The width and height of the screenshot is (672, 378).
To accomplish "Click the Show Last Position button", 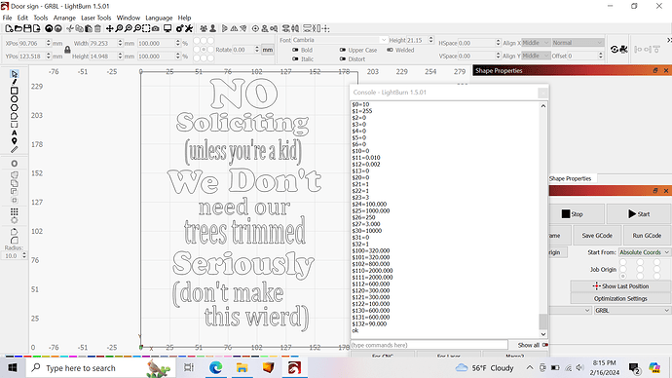I will click(x=620, y=286).
